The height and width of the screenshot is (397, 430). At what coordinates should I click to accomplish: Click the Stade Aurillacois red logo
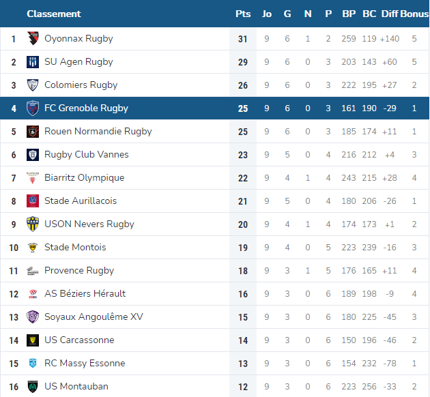[33, 201]
